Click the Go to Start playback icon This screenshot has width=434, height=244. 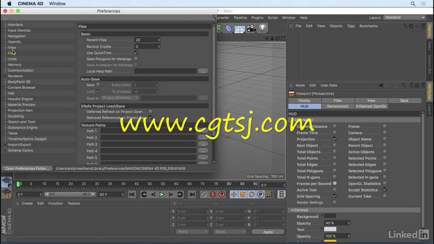[132, 195]
